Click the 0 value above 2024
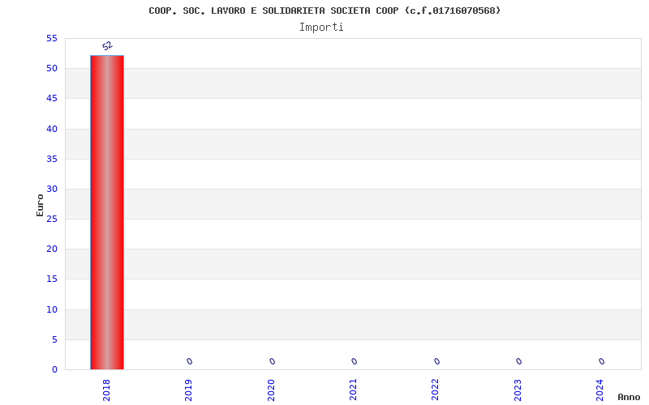The image size is (649, 405). tap(602, 361)
